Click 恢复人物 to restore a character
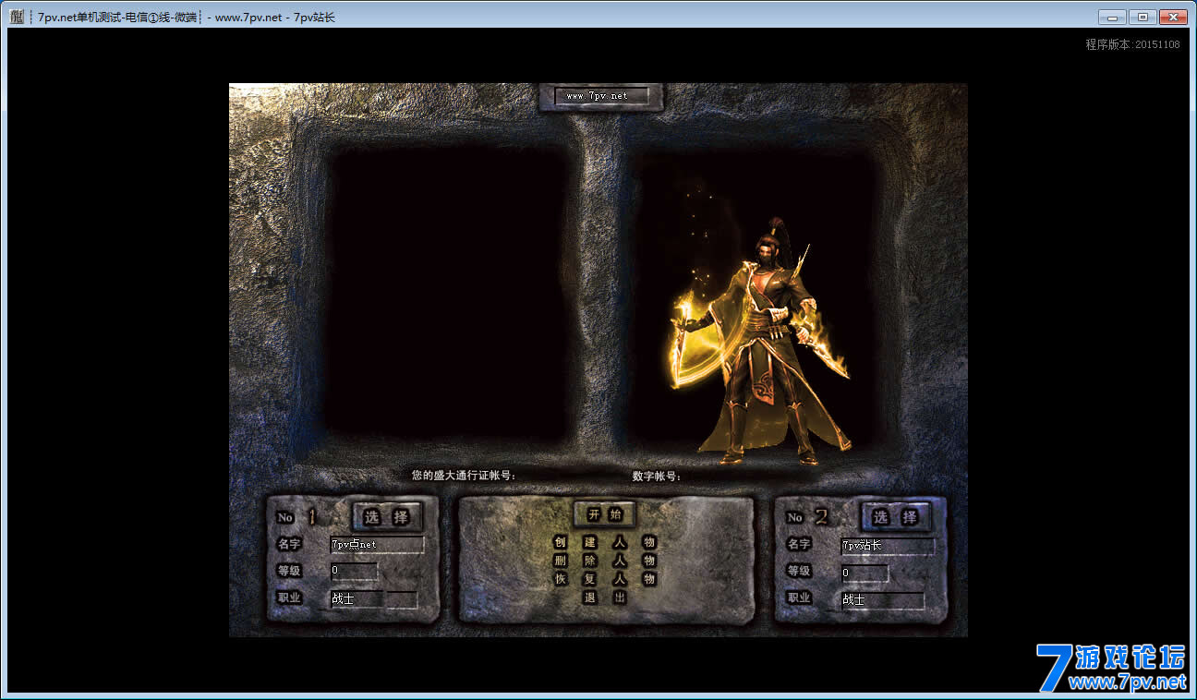Screen dimensions: 1197x700 pyautogui.click(x=605, y=579)
